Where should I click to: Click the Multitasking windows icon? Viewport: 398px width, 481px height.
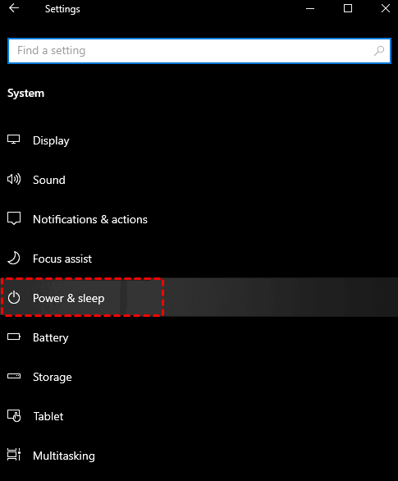(14, 455)
